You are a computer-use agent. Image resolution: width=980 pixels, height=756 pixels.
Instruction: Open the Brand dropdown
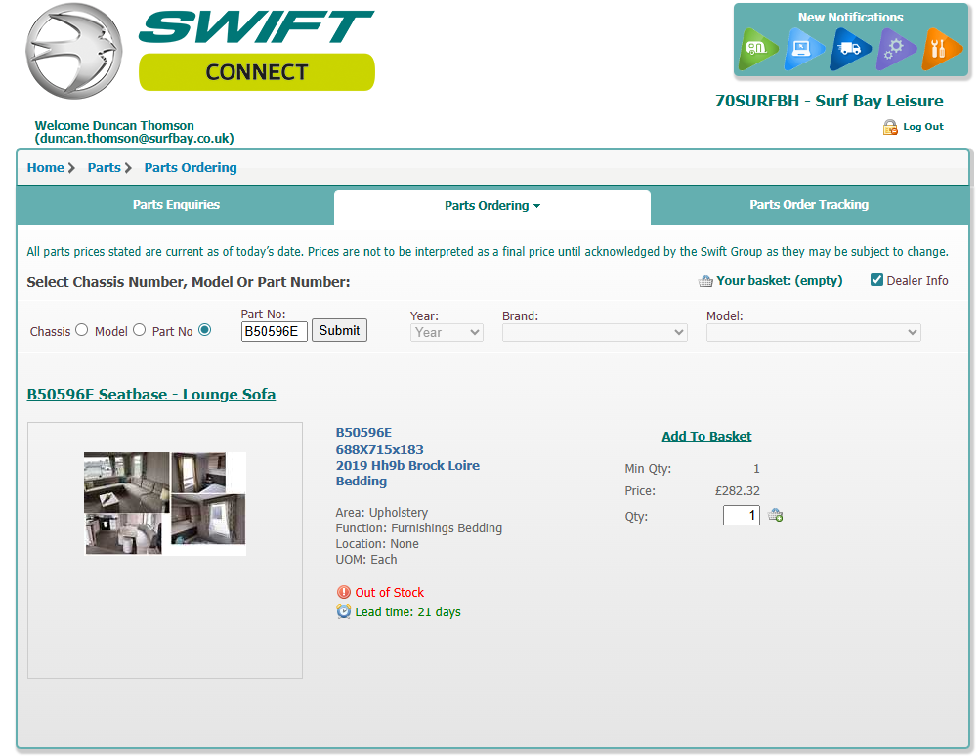594,332
